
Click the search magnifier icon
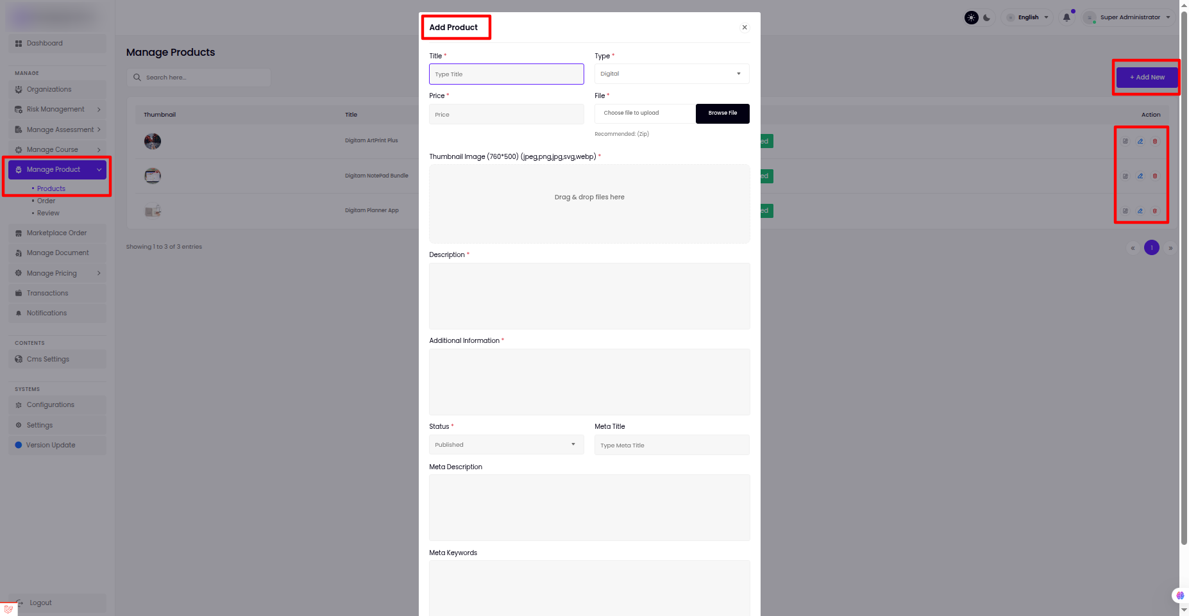(x=137, y=78)
